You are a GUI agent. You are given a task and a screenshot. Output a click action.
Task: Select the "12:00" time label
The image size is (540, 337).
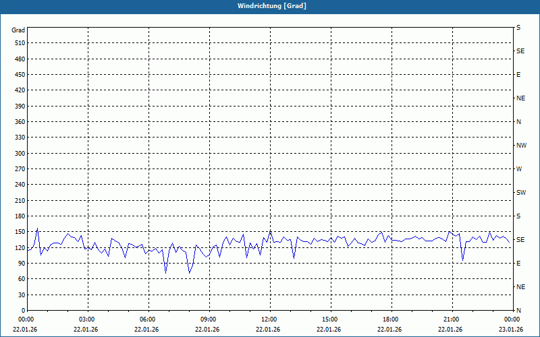point(269,319)
